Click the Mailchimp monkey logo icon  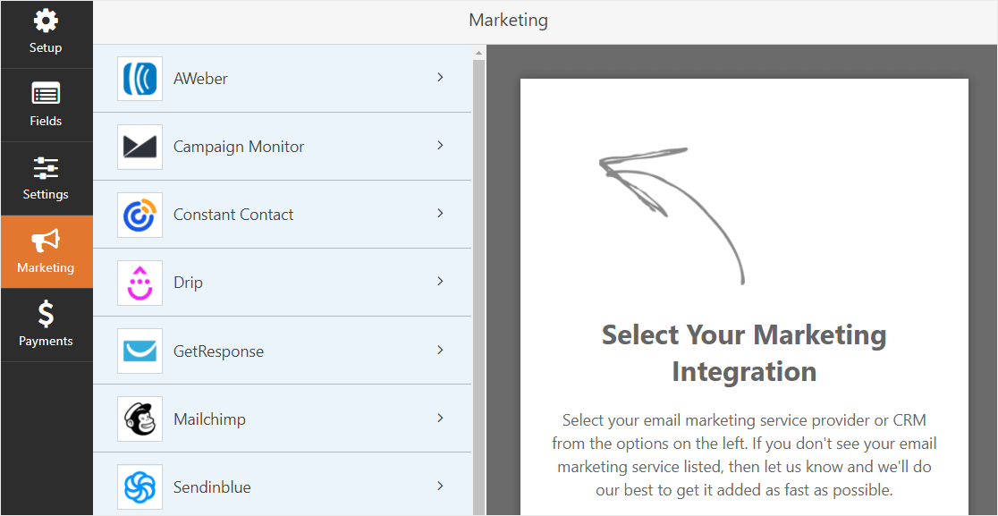click(x=140, y=419)
